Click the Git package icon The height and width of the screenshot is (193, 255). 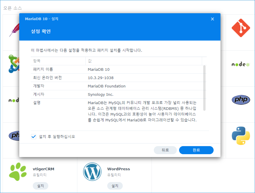click(241, 28)
